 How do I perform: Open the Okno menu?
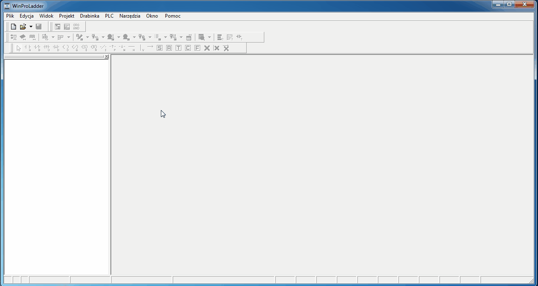(152, 16)
